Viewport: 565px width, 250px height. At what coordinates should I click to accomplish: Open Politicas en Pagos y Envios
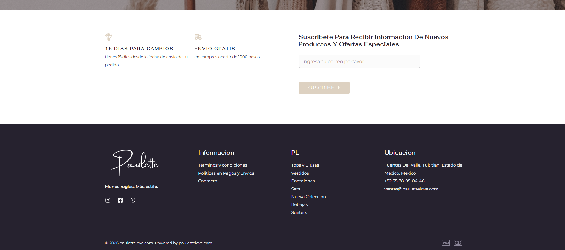coord(226,173)
